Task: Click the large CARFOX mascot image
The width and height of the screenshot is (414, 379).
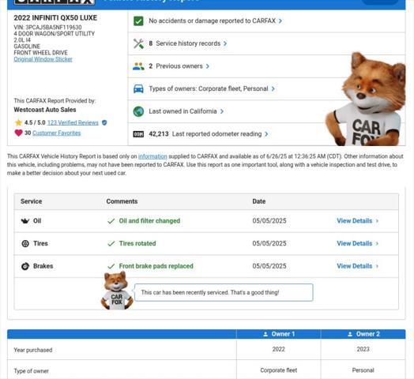Action: (x=366, y=99)
